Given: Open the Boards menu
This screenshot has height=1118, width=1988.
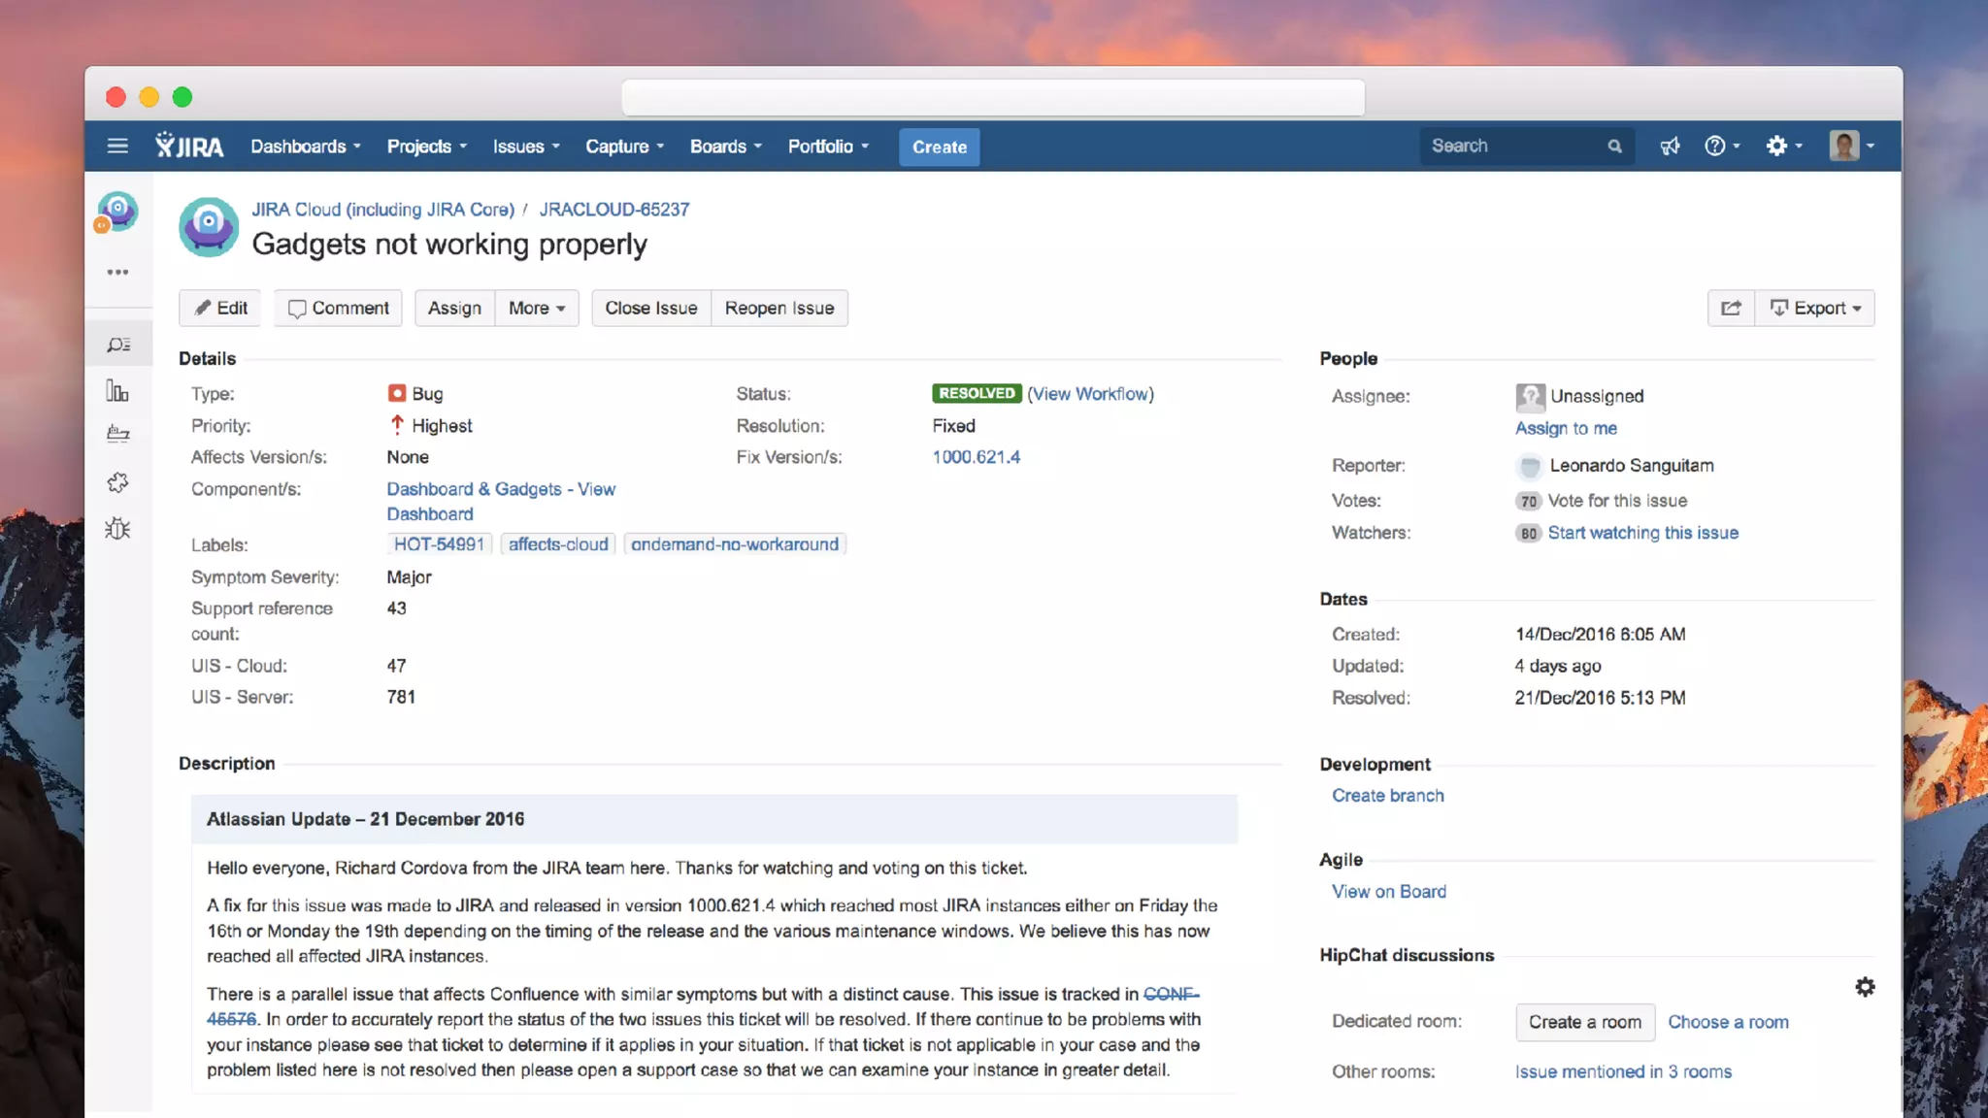Looking at the screenshot, I should [725, 147].
